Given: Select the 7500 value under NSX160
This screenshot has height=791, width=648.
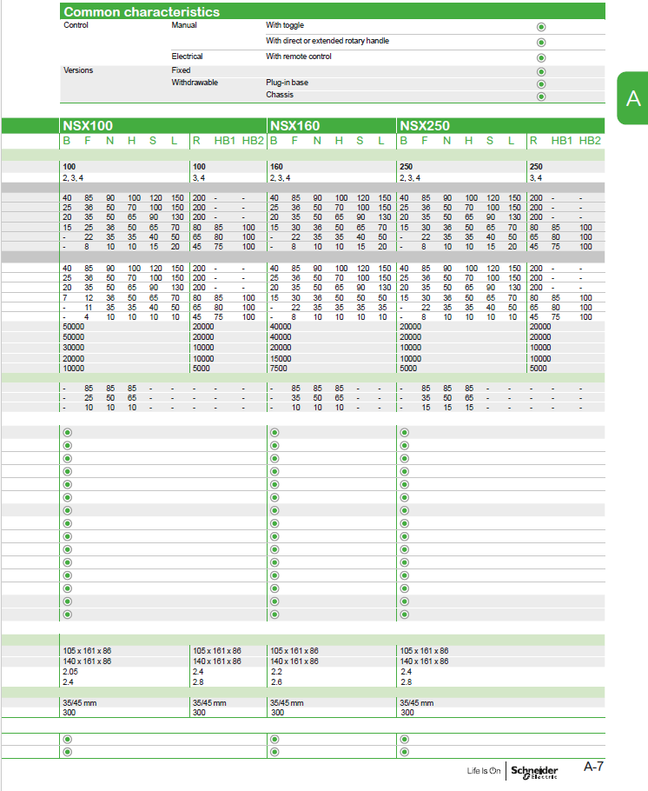Looking at the screenshot, I should (x=278, y=369).
